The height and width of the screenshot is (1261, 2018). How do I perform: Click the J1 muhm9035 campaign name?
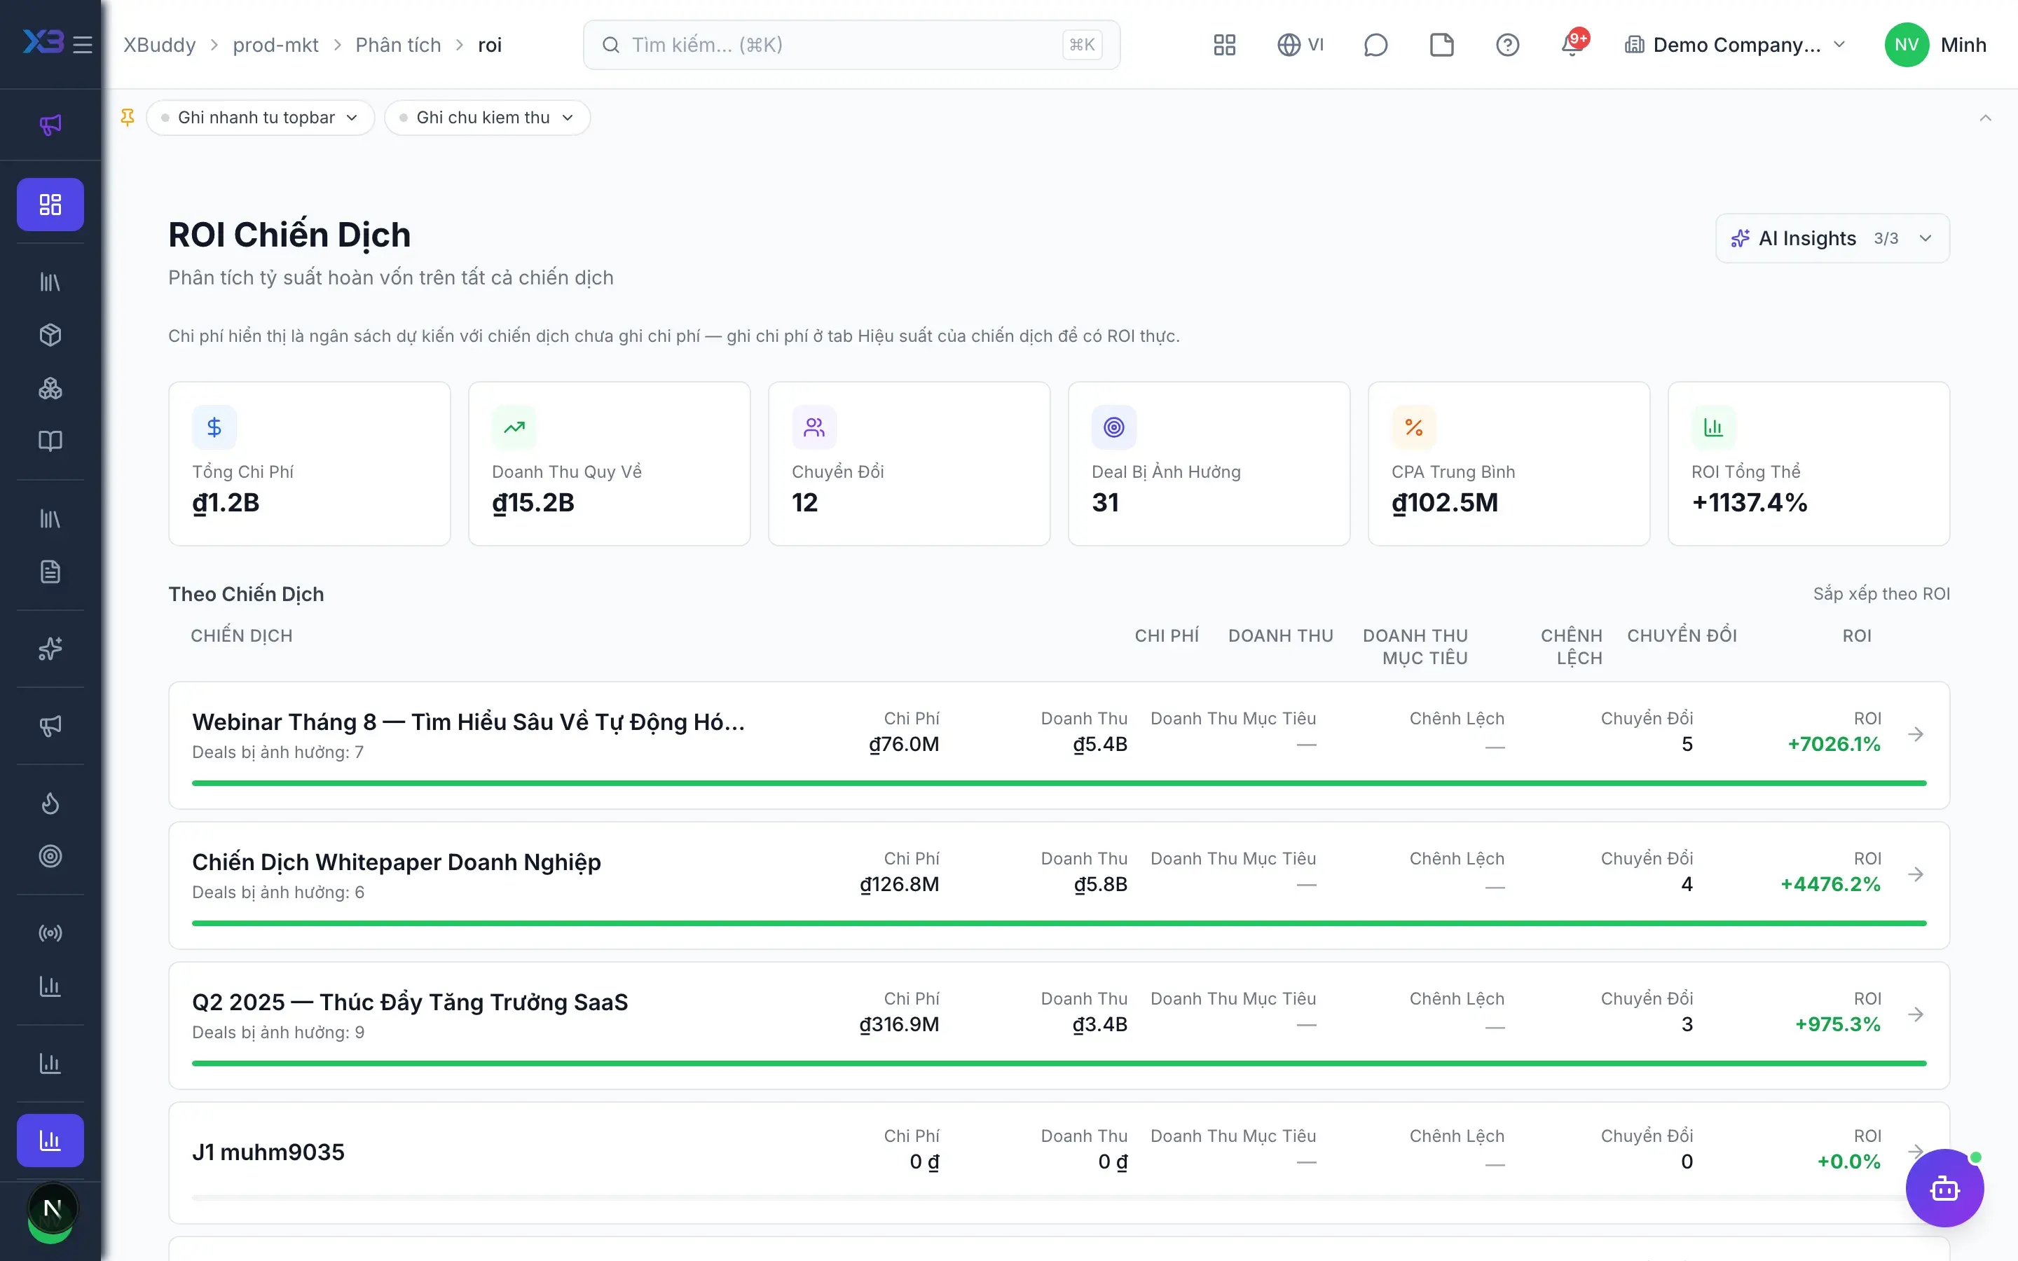click(268, 1152)
